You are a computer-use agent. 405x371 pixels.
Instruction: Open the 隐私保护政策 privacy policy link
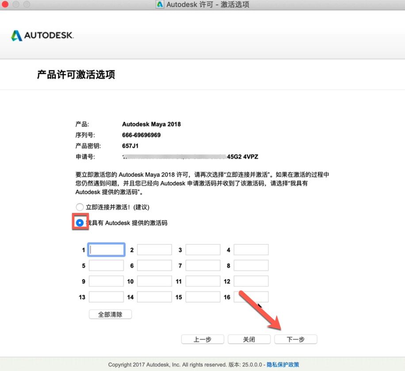283,364
